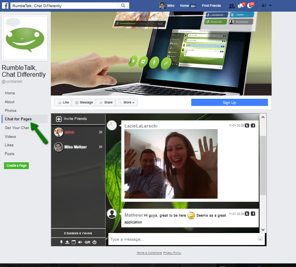Open the privacy shortcuts lock icon
296x267 pixels.
pyautogui.click(x=264, y=6)
